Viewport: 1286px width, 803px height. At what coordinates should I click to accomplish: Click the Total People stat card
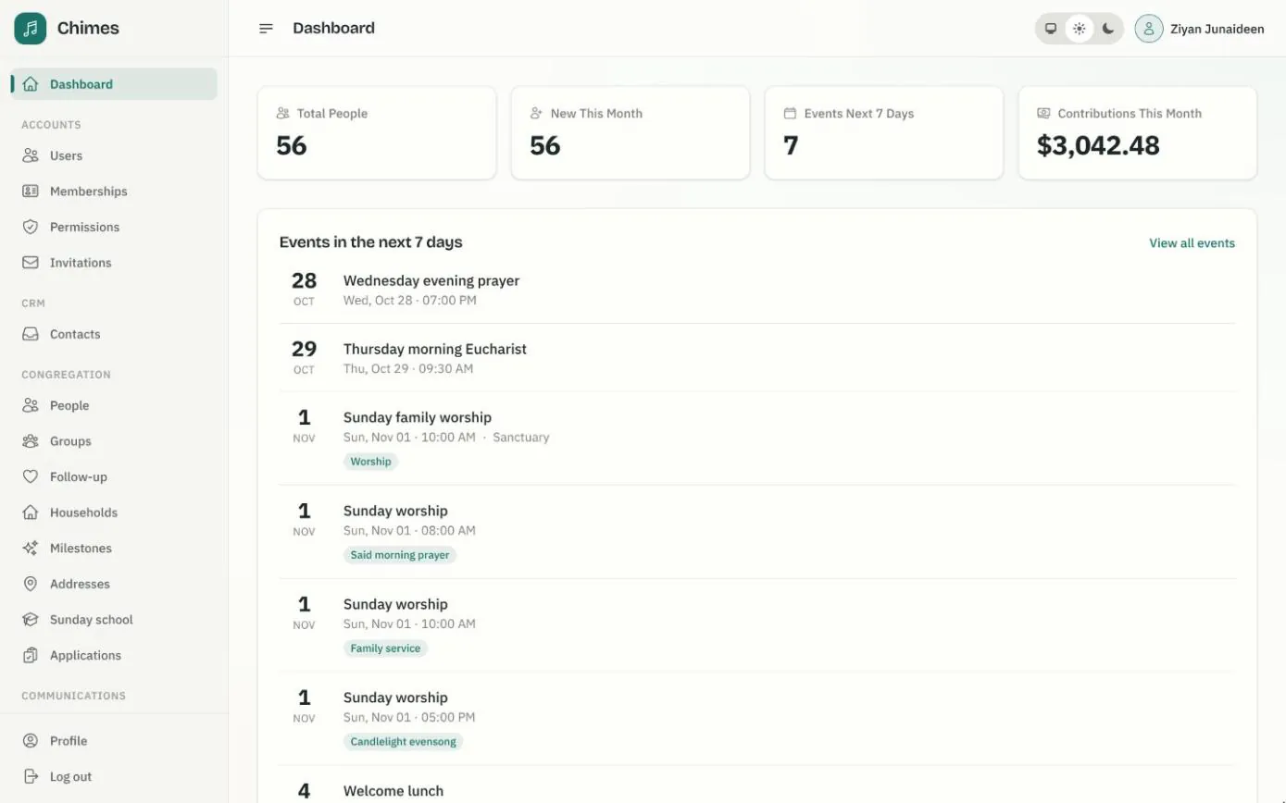click(x=377, y=133)
